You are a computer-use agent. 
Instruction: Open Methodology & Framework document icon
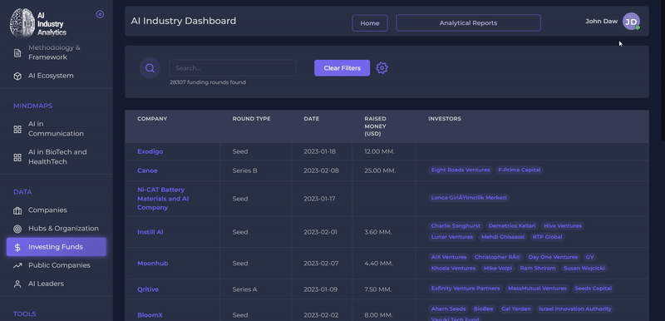click(17, 53)
